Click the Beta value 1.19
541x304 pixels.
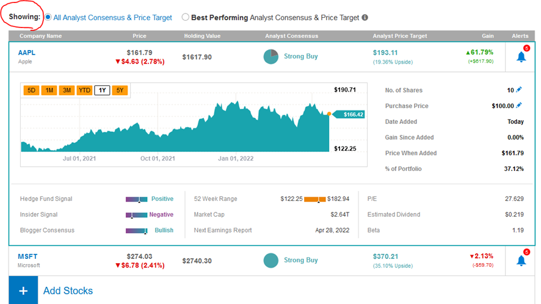(x=518, y=230)
